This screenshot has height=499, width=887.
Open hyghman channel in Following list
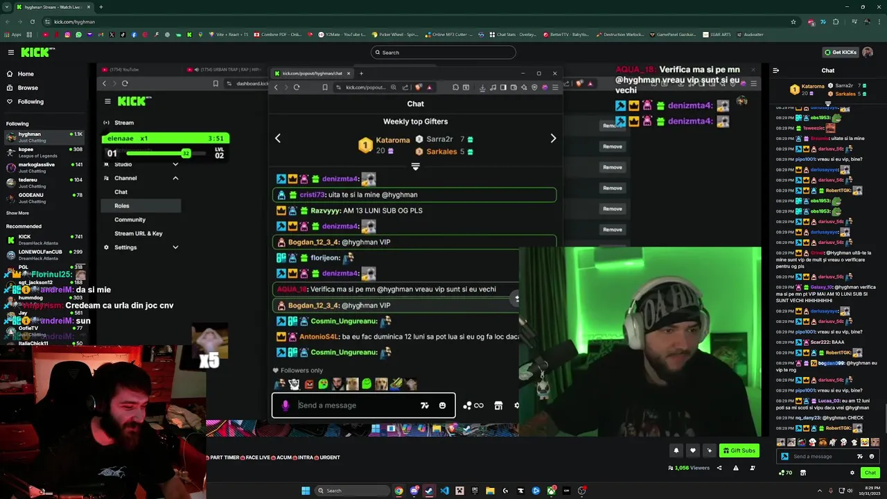pyautogui.click(x=44, y=137)
